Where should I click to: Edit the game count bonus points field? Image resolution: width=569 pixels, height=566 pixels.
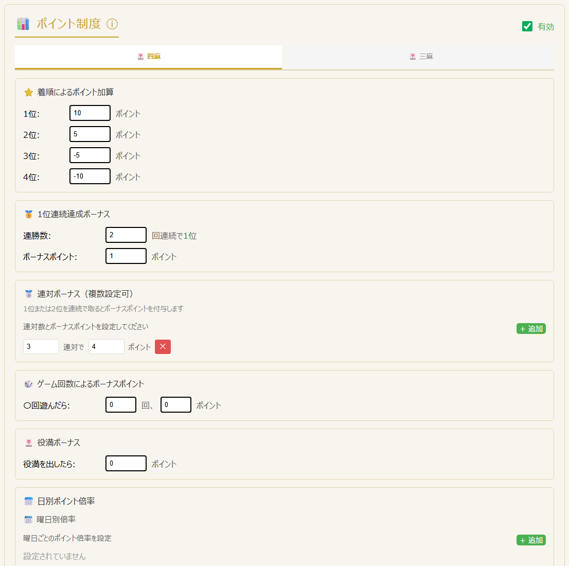pos(175,405)
